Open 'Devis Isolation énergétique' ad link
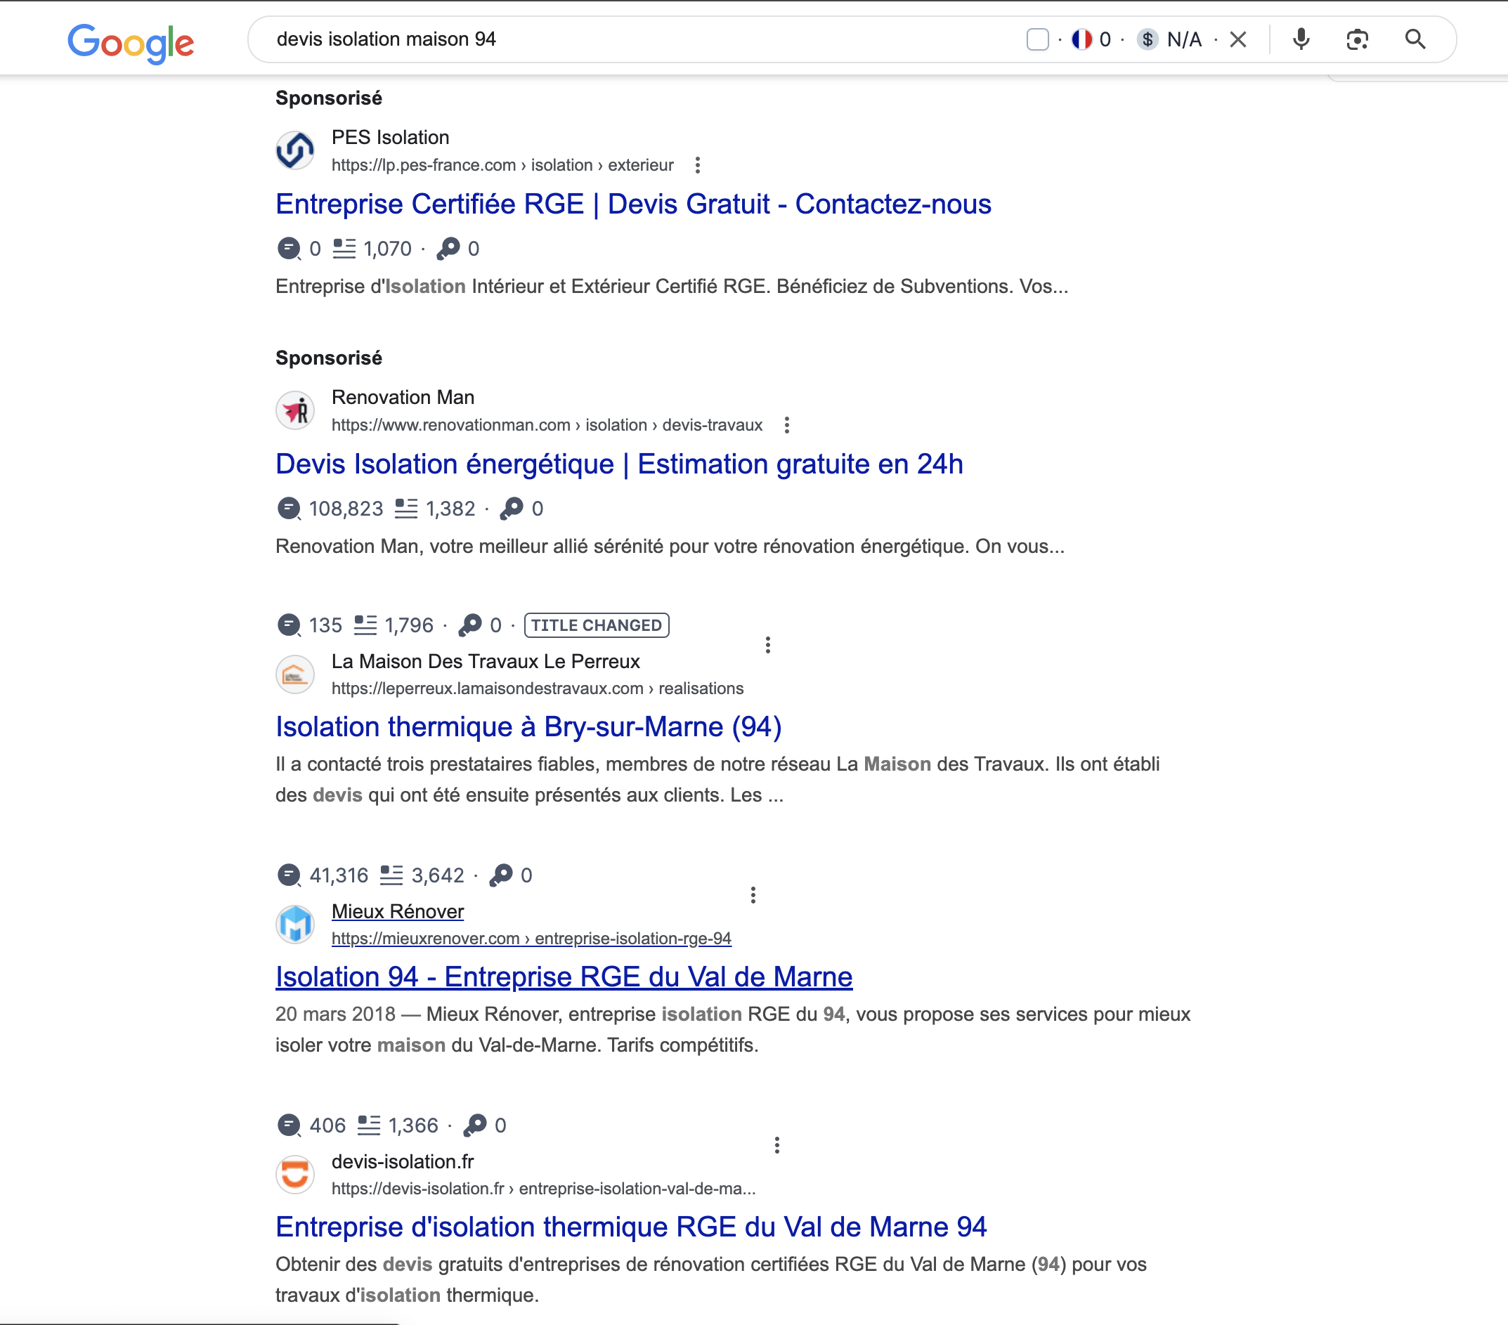1508x1325 pixels. click(x=619, y=464)
